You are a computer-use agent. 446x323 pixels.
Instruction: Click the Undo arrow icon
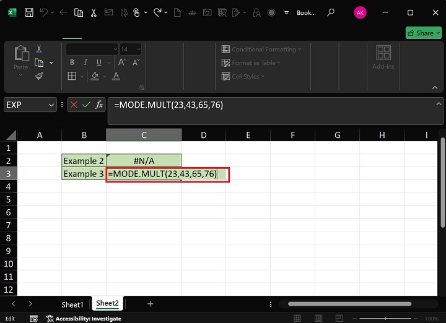[x=44, y=12]
